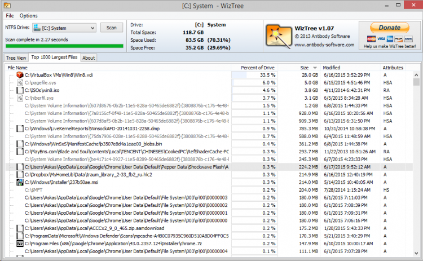The width and height of the screenshot is (423, 261).
Task: Sort by Attributes column header
Action: tap(393, 68)
